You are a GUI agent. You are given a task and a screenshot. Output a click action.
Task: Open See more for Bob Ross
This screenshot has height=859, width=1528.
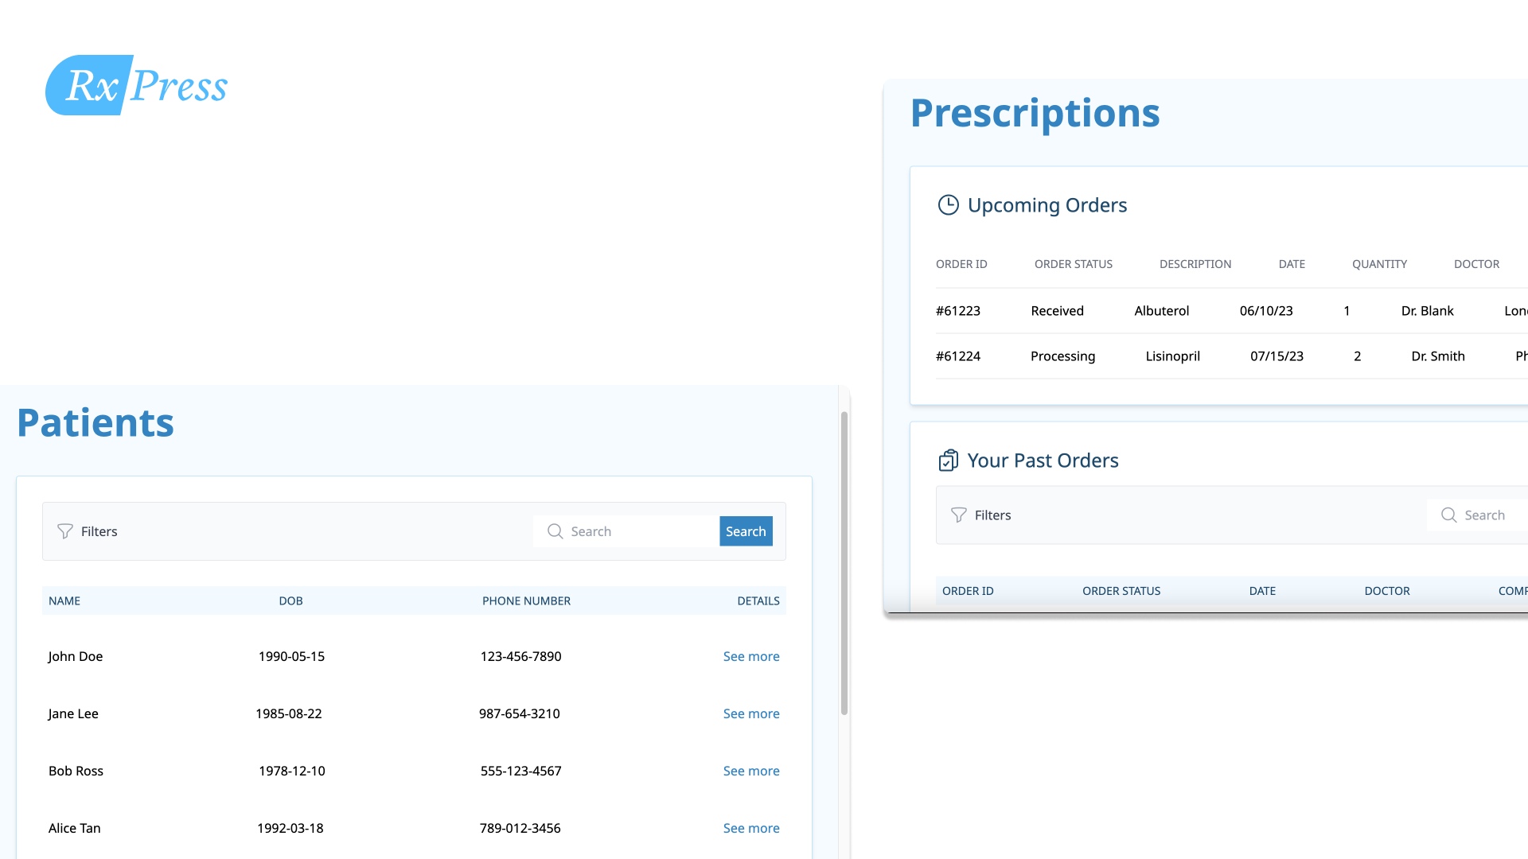750,771
